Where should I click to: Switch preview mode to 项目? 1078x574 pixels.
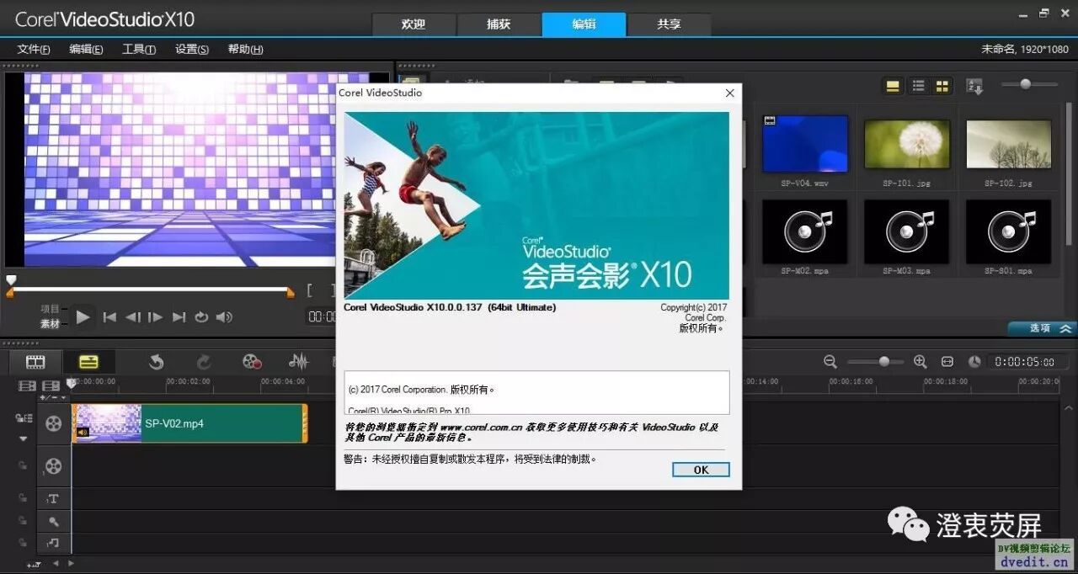pos(51,310)
